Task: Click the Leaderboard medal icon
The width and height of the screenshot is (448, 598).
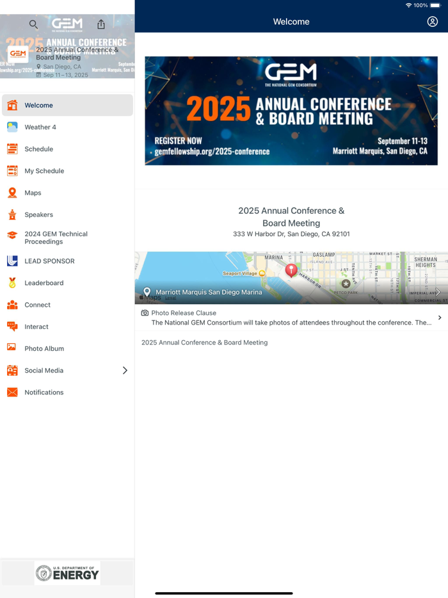Action: click(12, 282)
